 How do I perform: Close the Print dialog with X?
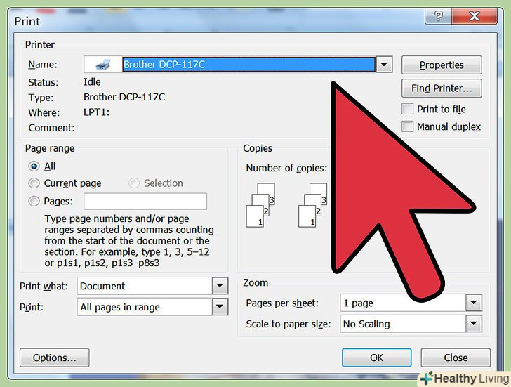(474, 15)
